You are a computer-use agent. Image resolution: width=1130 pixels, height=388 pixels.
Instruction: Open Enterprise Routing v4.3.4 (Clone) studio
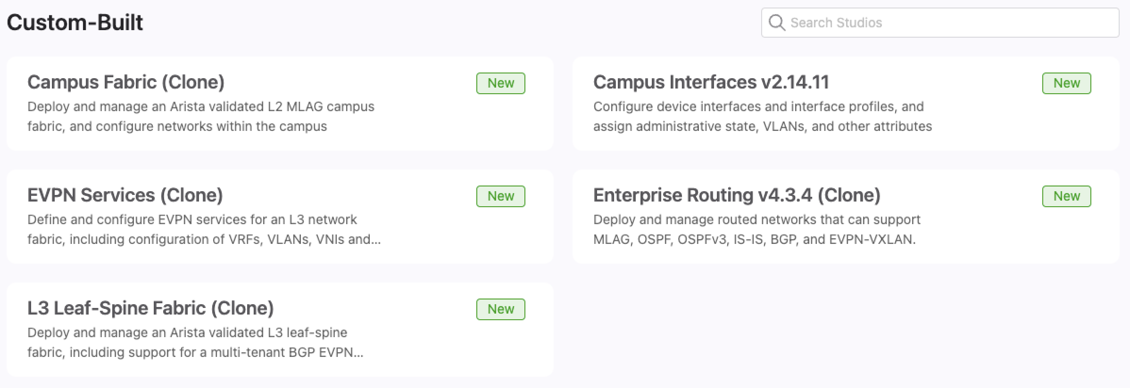pyautogui.click(x=737, y=195)
